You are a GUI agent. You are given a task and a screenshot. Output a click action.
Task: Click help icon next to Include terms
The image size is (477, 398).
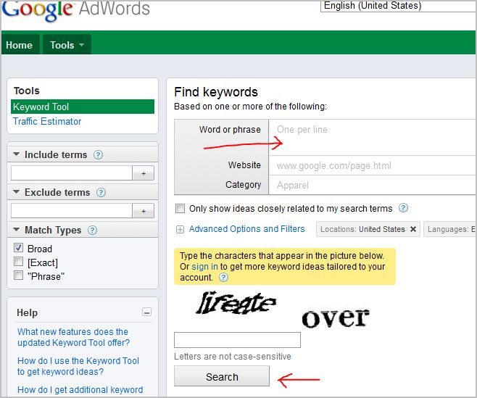tap(98, 155)
